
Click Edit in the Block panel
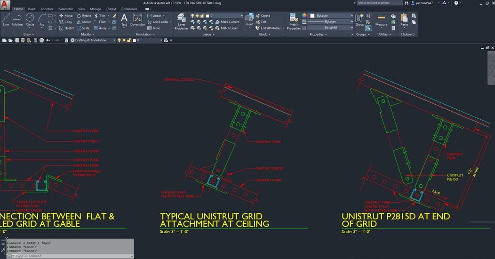click(x=261, y=22)
